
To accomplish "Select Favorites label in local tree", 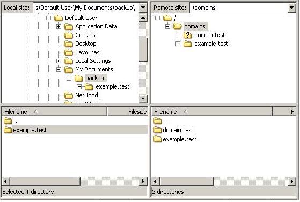I will [x=87, y=52].
